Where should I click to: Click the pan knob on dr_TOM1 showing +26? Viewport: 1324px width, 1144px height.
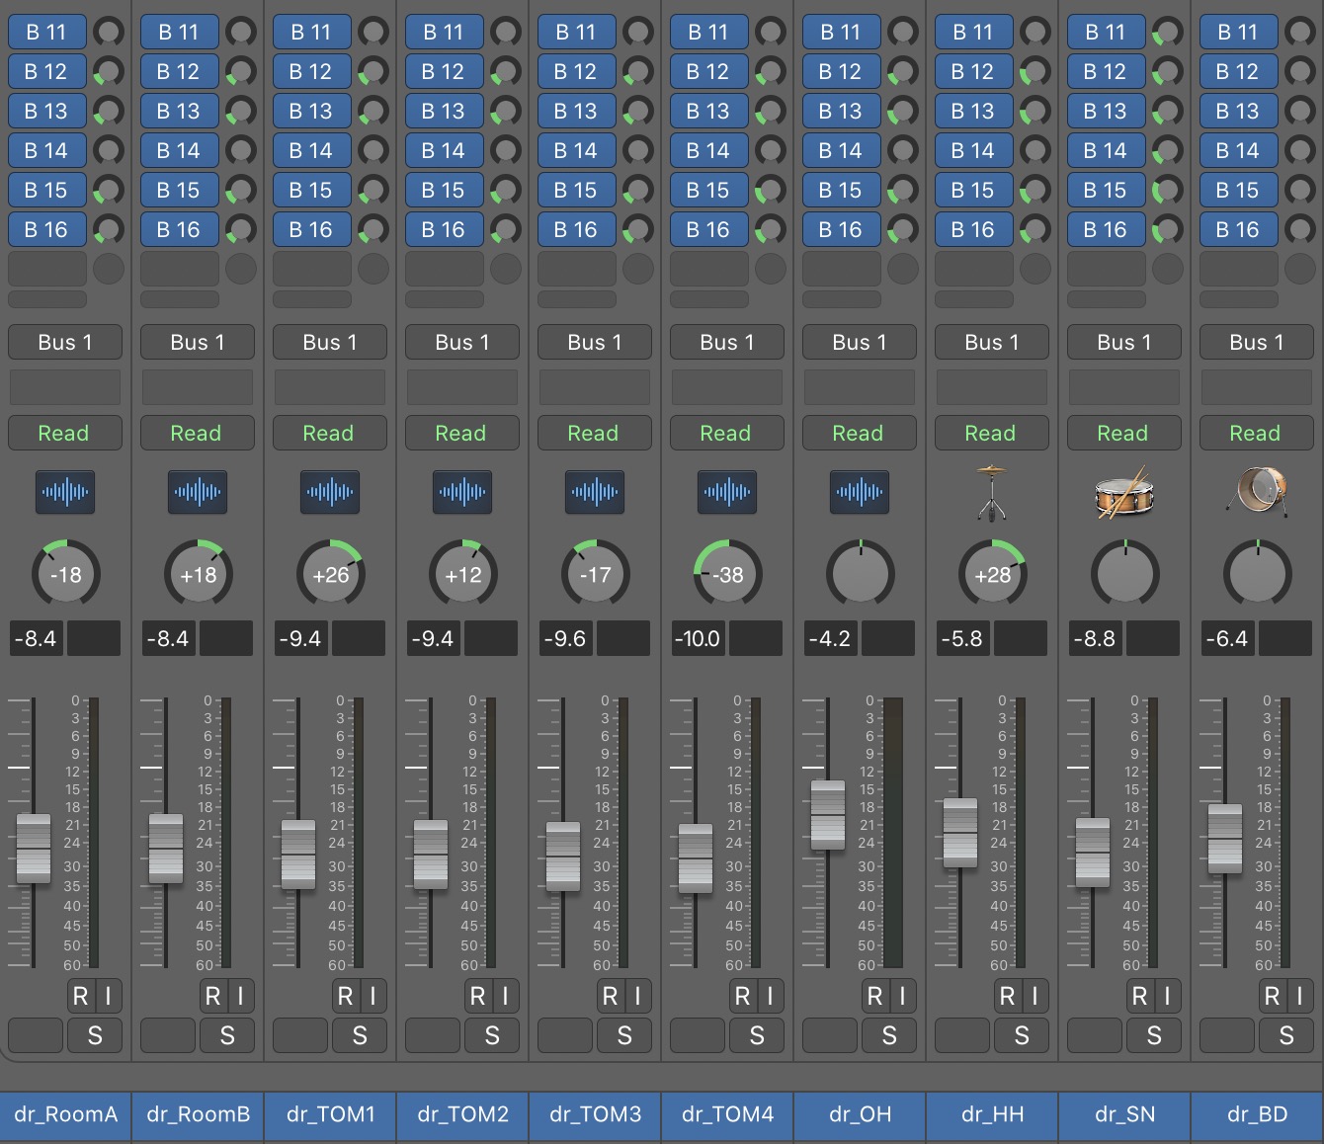pyautogui.click(x=331, y=574)
